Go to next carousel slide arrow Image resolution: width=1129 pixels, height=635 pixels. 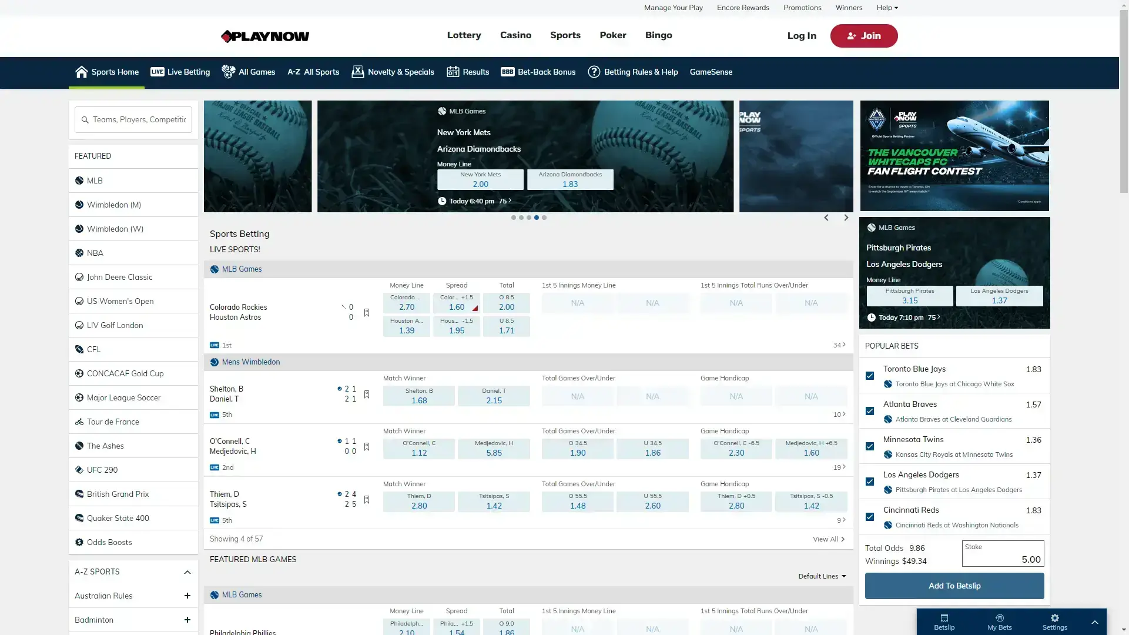(x=846, y=218)
